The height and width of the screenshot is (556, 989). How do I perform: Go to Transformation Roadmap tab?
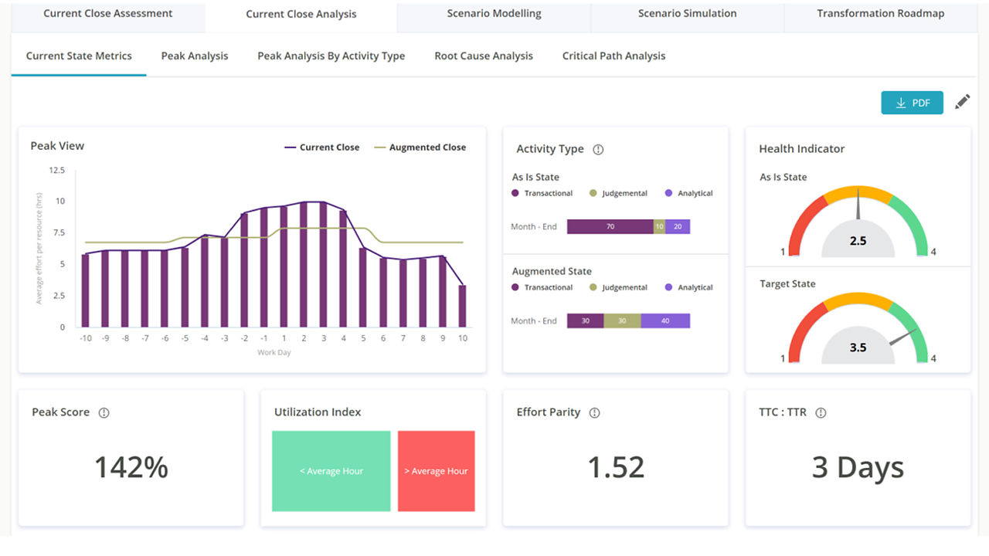pos(880,14)
